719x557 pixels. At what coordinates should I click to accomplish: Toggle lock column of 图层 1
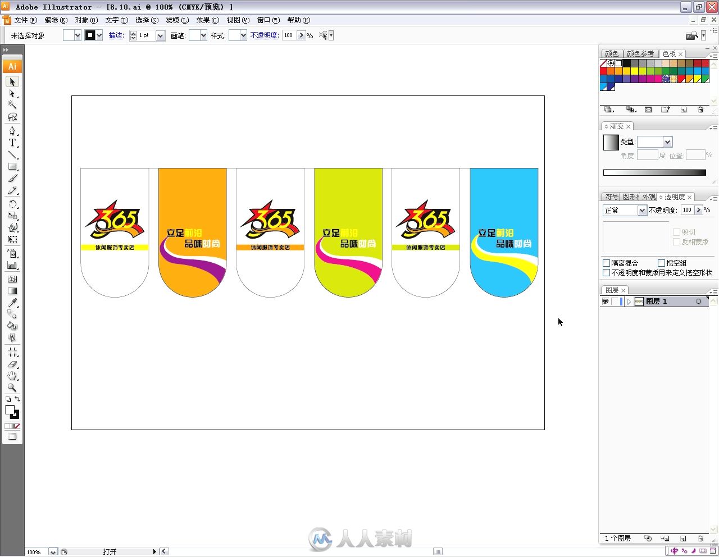[x=615, y=302]
